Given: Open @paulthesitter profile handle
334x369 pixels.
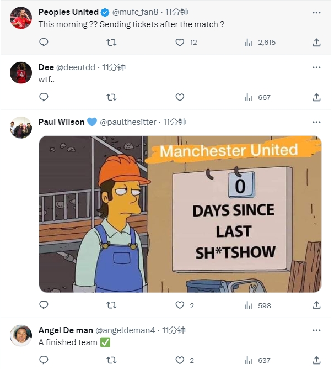Looking at the screenshot, I should click(128, 122).
